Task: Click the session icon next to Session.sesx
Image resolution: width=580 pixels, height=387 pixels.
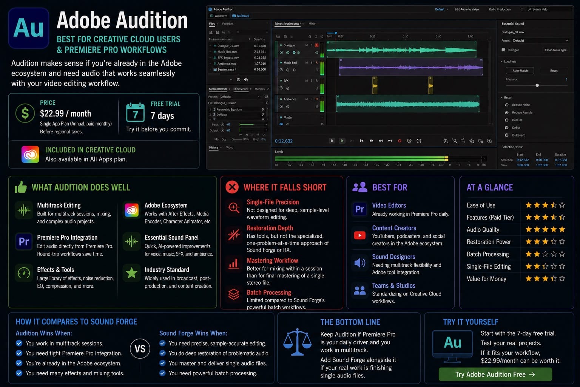Action: [215, 70]
